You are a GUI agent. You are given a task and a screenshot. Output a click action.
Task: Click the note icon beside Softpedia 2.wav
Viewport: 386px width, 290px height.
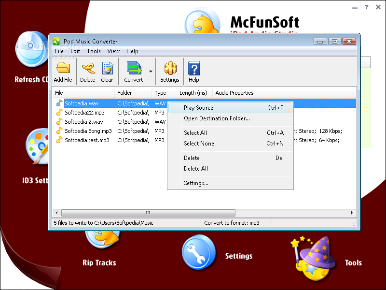(59, 122)
